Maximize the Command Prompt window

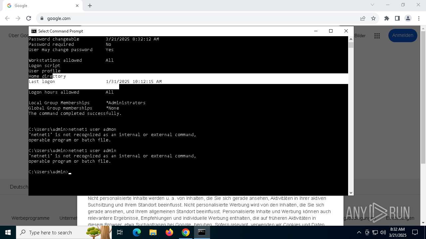coord(331,31)
